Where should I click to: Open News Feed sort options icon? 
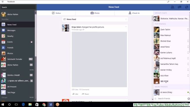click(x=126, y=19)
